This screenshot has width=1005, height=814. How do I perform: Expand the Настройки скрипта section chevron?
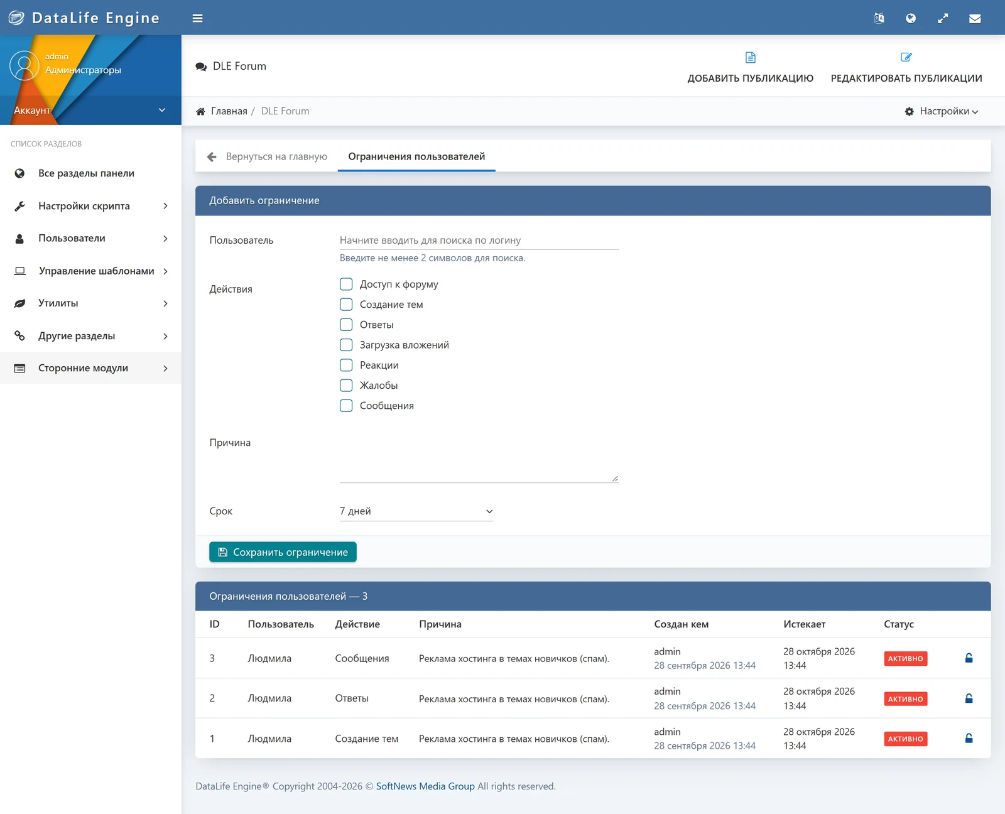pos(165,206)
